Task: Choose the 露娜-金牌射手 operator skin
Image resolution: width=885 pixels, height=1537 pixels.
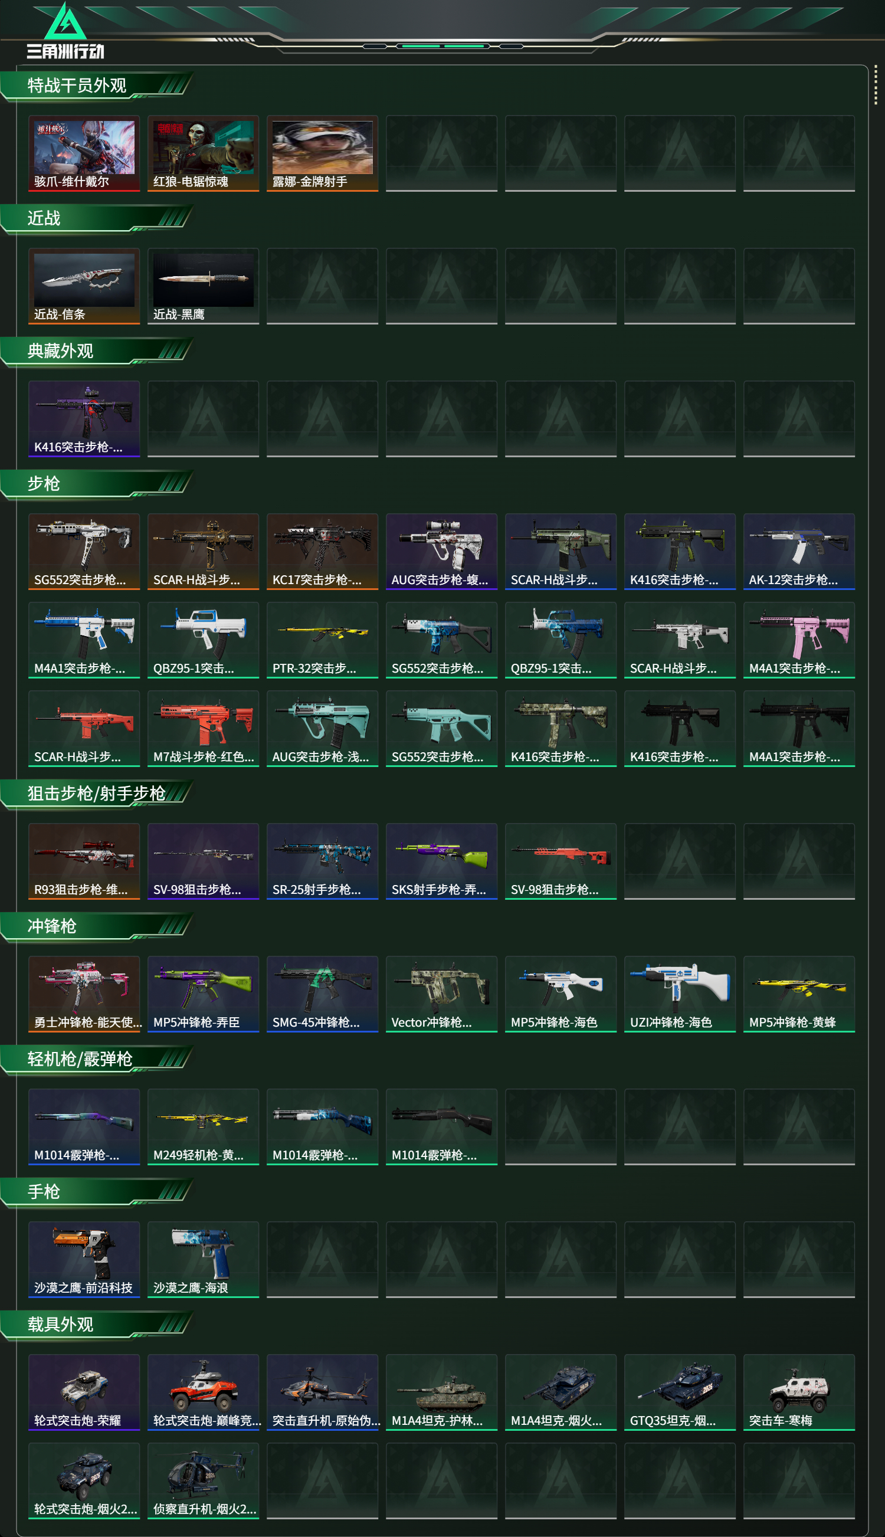Action: pyautogui.click(x=322, y=154)
